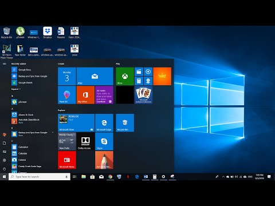Open Settings gear in Start sidebar
Viewport: 275px width, 206px height.
5,160
